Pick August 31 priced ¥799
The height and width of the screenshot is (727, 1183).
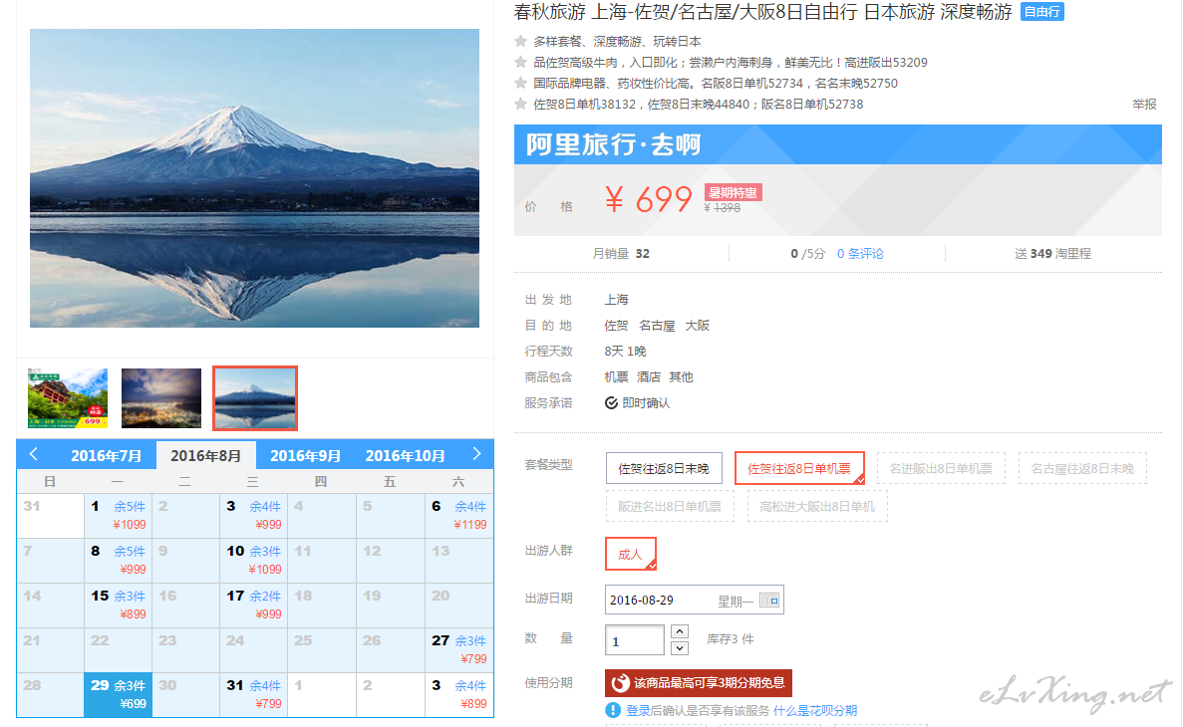253,694
